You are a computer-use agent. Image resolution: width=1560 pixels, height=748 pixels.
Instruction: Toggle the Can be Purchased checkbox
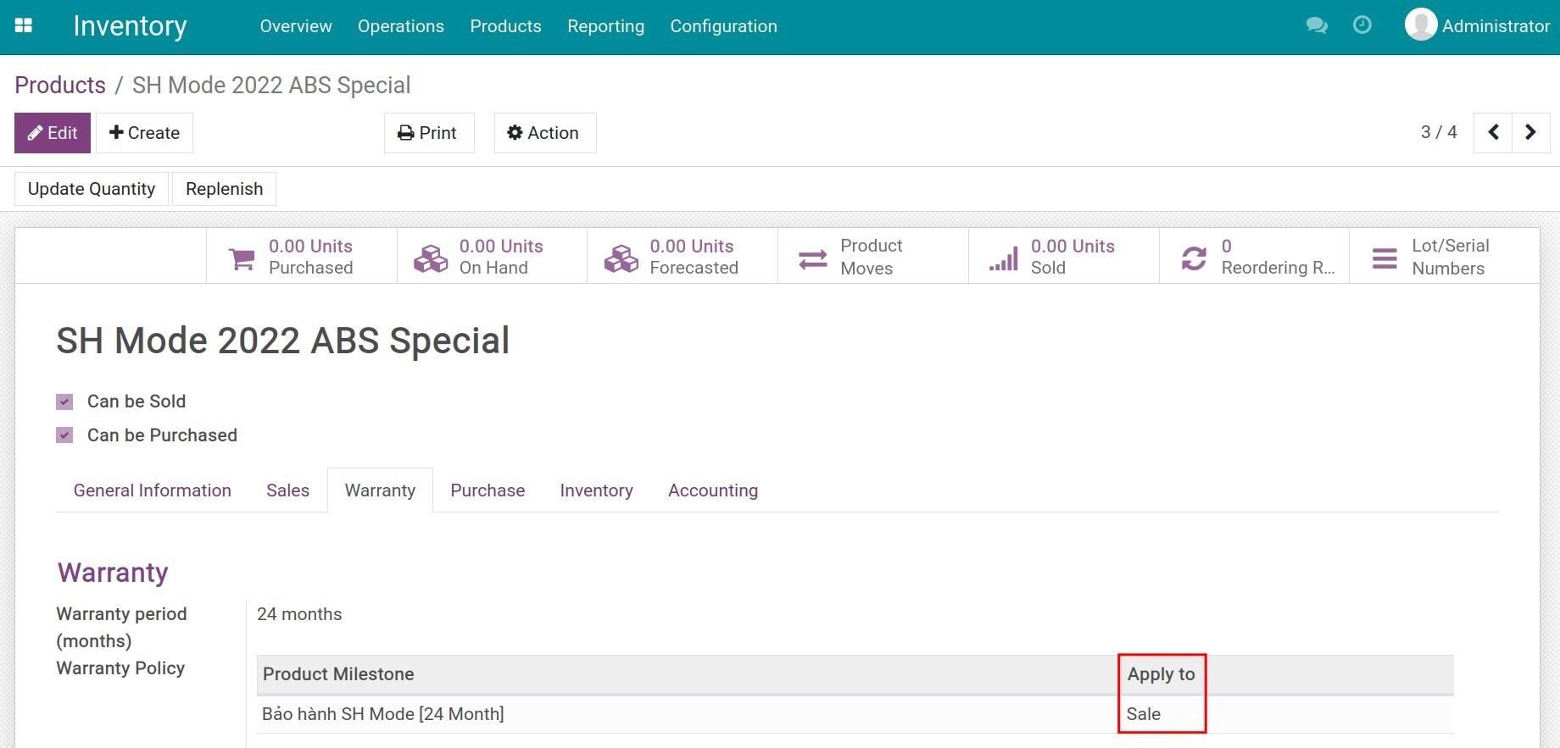pos(64,435)
